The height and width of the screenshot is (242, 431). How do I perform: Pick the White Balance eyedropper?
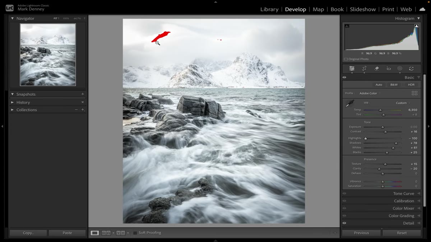(349, 104)
